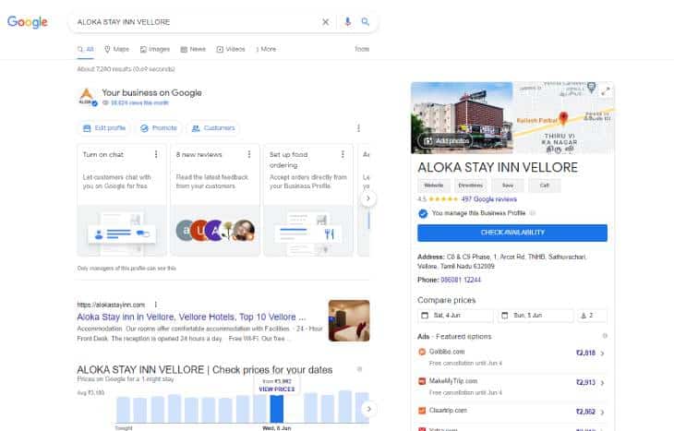Click Add photos on the hotel image
The height and width of the screenshot is (431, 674).
tap(445, 141)
